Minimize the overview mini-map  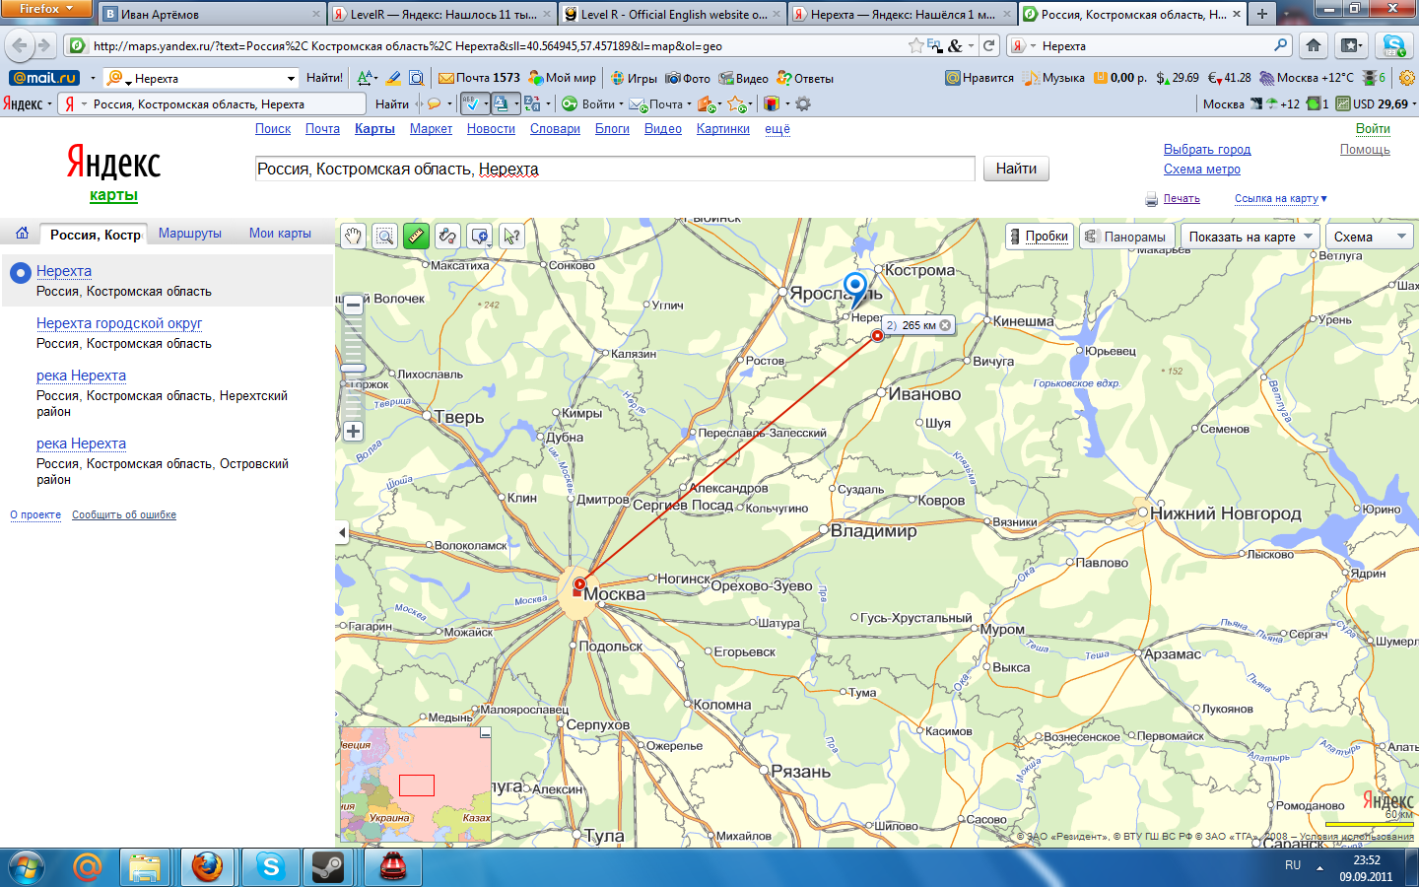(x=485, y=733)
